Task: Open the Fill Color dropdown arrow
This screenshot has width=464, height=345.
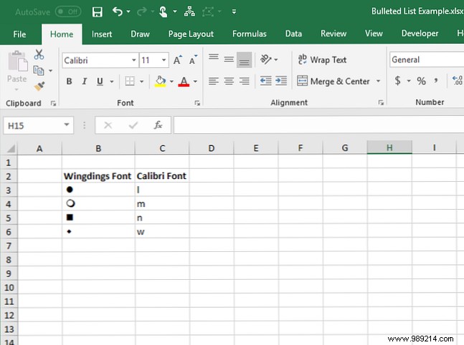Action: click(x=171, y=81)
